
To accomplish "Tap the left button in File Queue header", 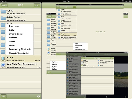I will click(83, 58).
